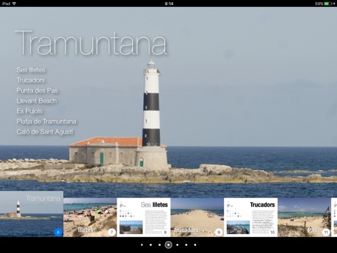Go to Punta des Pas section
The width and height of the screenshot is (337, 253).
pos(37,91)
